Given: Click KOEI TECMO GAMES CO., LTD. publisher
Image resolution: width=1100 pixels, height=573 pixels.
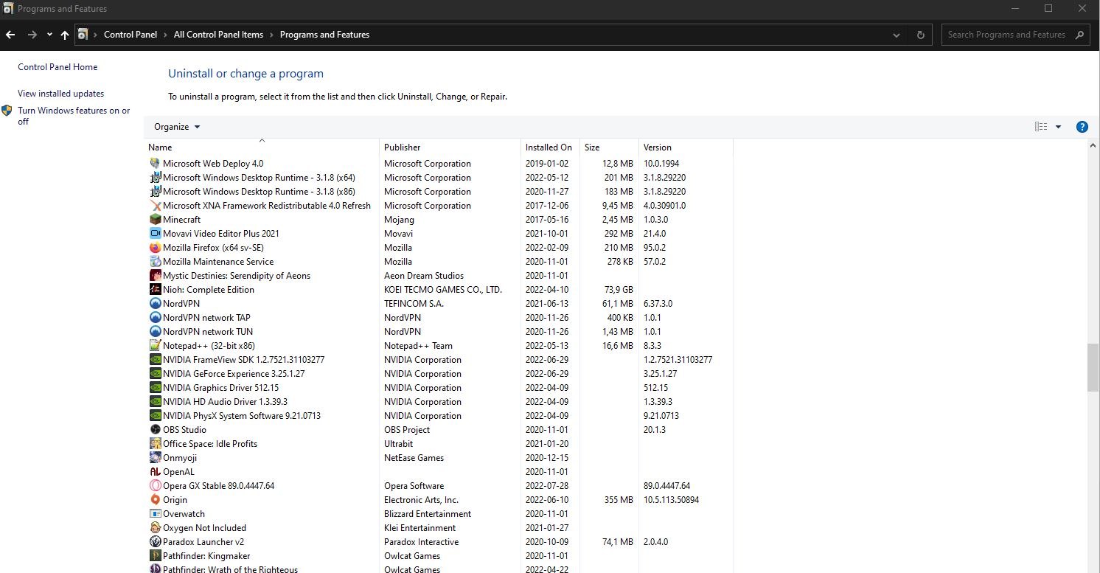Looking at the screenshot, I should click(x=443, y=290).
